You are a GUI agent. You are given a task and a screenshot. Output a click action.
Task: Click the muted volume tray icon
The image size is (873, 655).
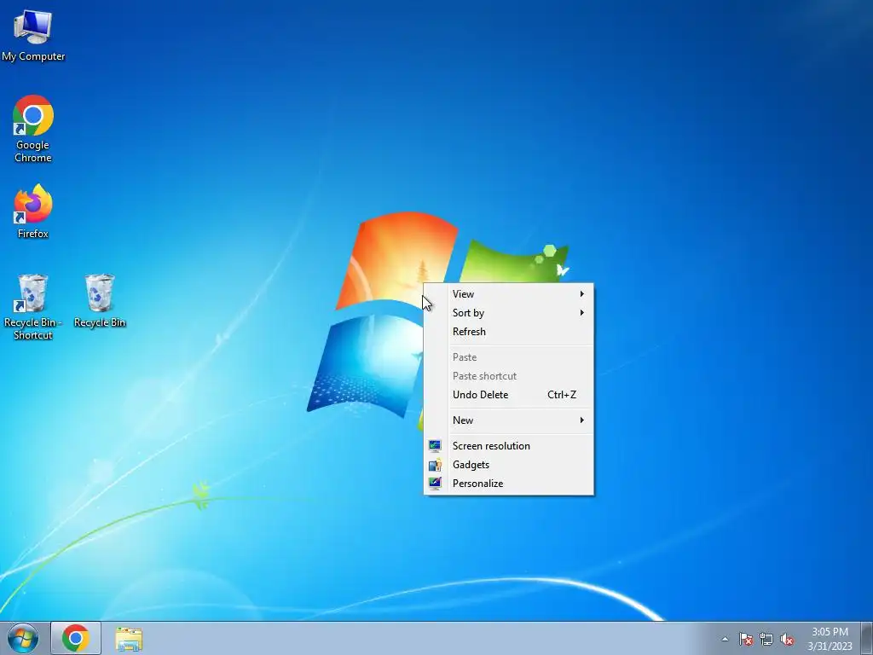(x=787, y=639)
